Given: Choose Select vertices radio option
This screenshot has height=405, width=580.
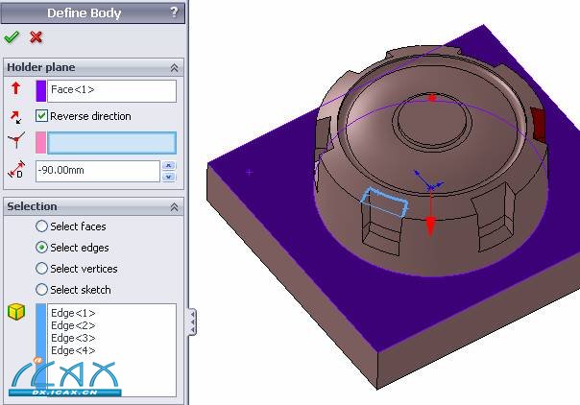Looking at the screenshot, I should (x=41, y=269).
